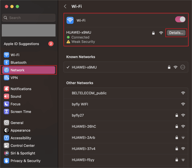Click the Search field in sidebar
192x168 pixels.
29,18
